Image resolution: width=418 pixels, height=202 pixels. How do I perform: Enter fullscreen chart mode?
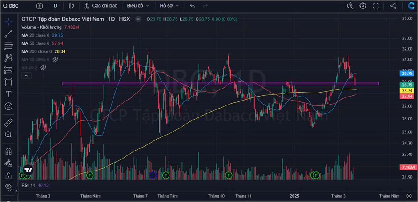pyautogui.click(x=376, y=6)
